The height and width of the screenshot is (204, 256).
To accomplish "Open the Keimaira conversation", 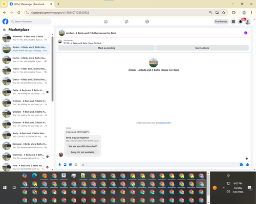I will click(26, 146).
